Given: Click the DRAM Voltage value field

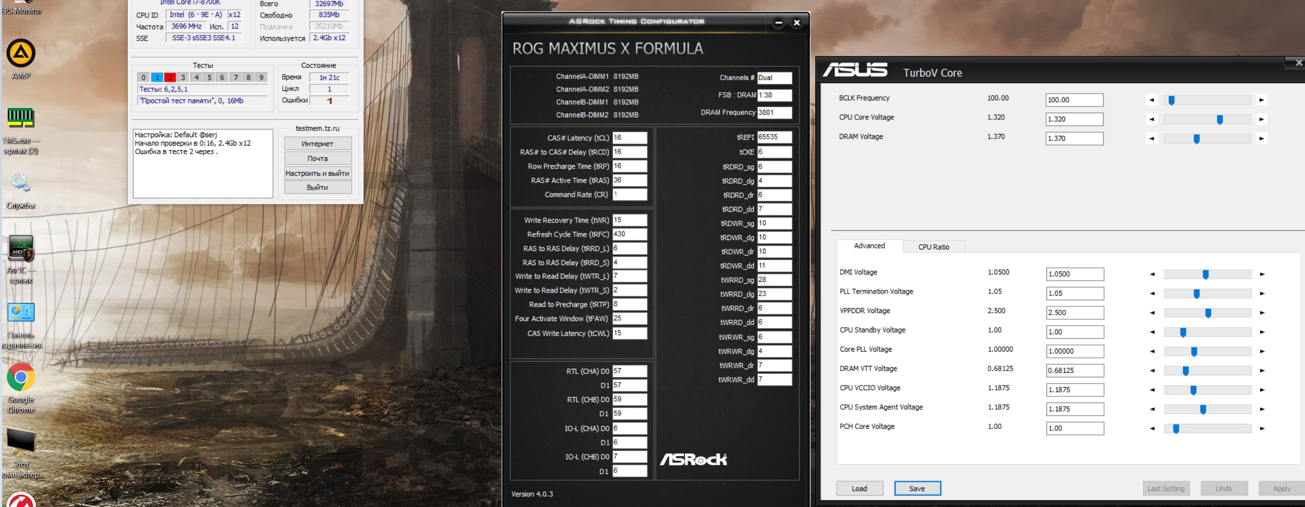Looking at the screenshot, I should tap(1074, 138).
